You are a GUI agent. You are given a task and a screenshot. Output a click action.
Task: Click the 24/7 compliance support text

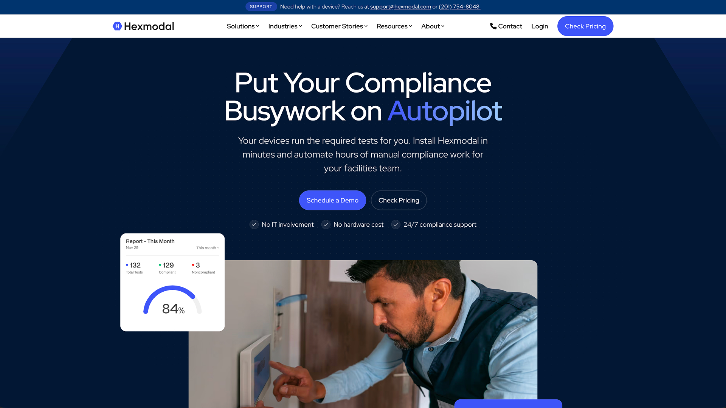(x=440, y=224)
